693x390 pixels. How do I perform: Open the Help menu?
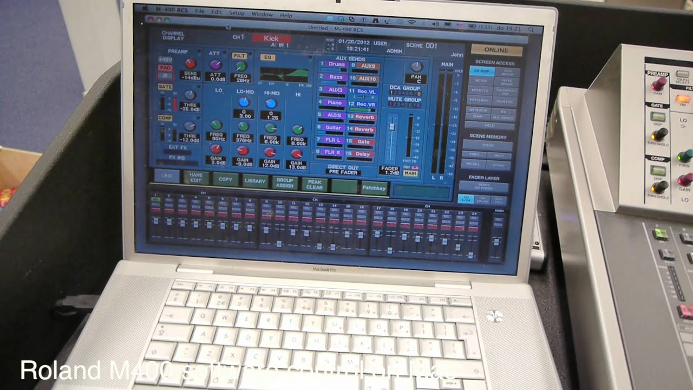pyautogui.click(x=286, y=15)
